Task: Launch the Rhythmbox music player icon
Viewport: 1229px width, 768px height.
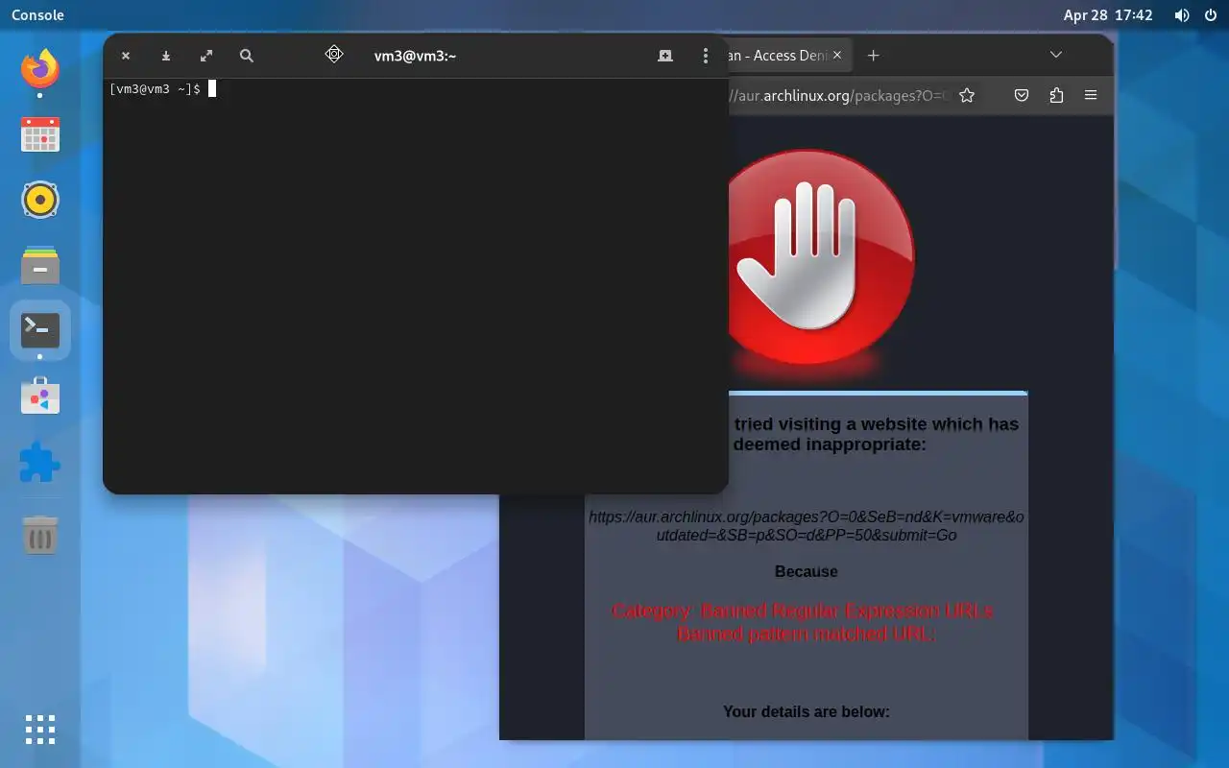Action: (x=39, y=200)
